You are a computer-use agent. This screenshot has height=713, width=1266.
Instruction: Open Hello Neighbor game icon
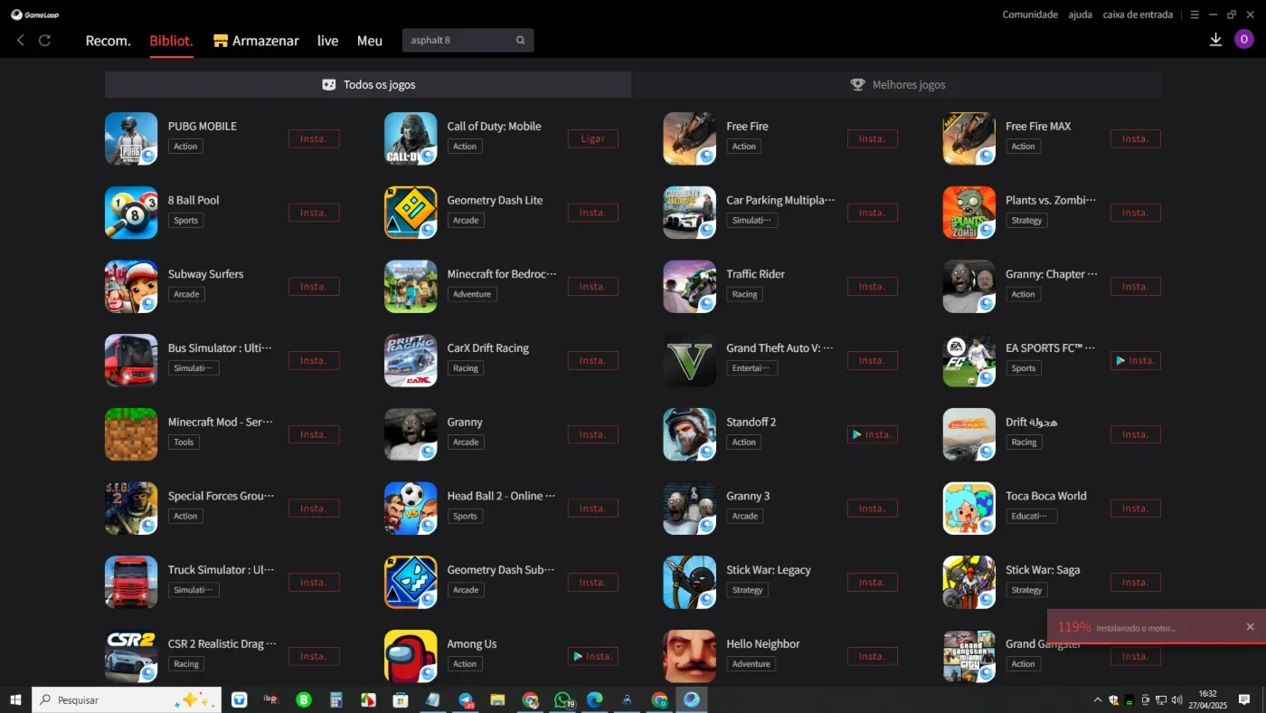coord(690,656)
